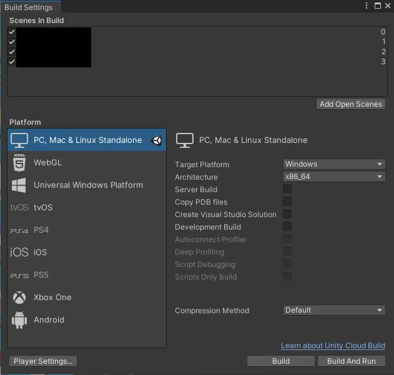Uncheck scene 1 in Scenes In Build
394x375 pixels.
[x=12, y=42]
